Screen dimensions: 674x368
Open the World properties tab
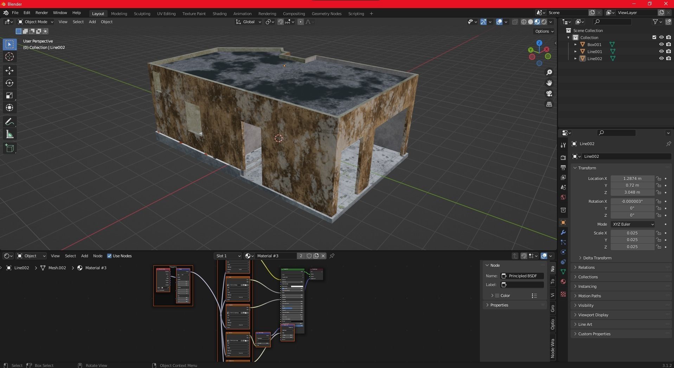click(x=563, y=197)
